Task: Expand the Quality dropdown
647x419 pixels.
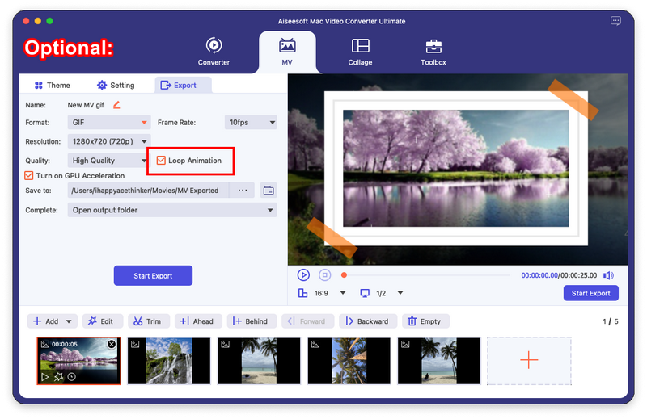Action: click(109, 161)
